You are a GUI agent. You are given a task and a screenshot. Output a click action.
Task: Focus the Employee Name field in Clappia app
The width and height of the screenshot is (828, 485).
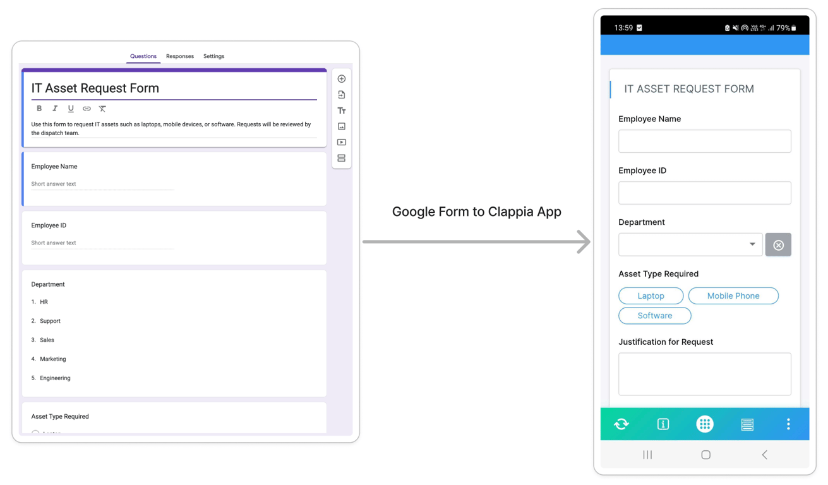click(705, 141)
